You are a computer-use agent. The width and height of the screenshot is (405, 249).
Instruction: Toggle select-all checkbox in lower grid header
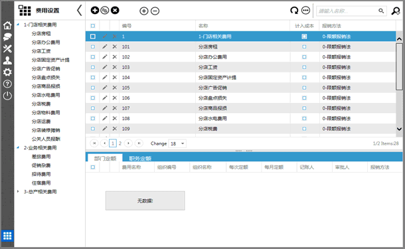(x=93, y=167)
